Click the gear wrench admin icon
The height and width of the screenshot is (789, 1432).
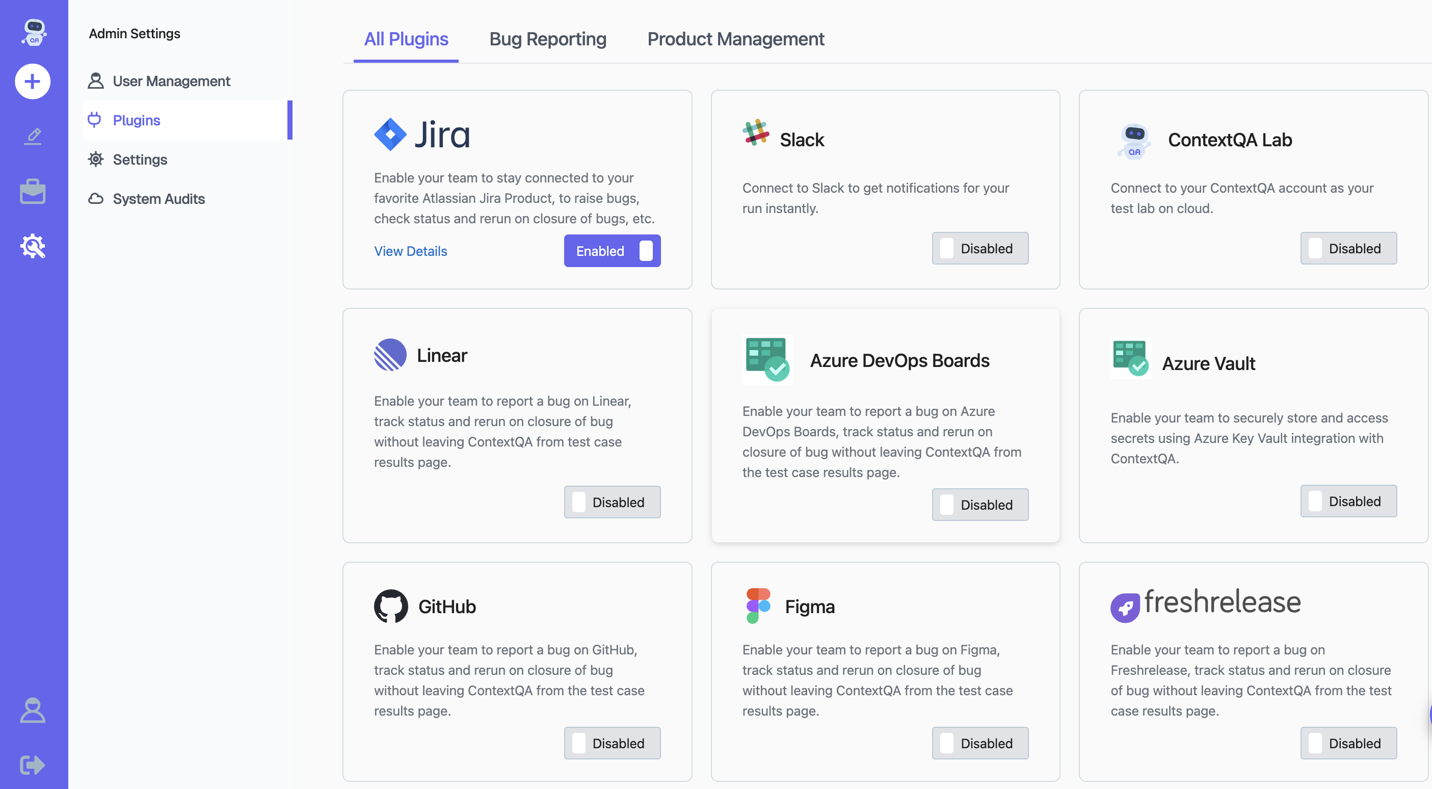point(33,246)
